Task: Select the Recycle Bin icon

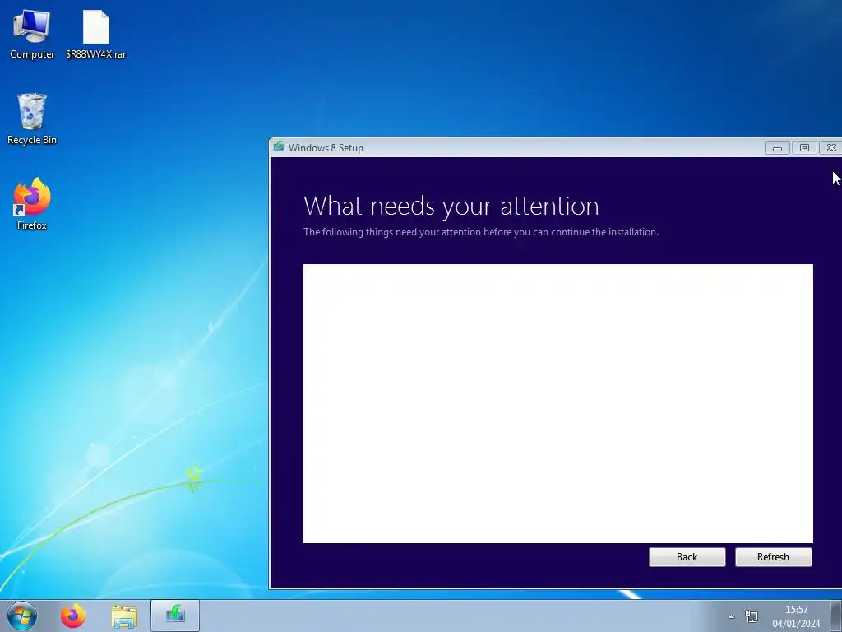Action: [32, 118]
